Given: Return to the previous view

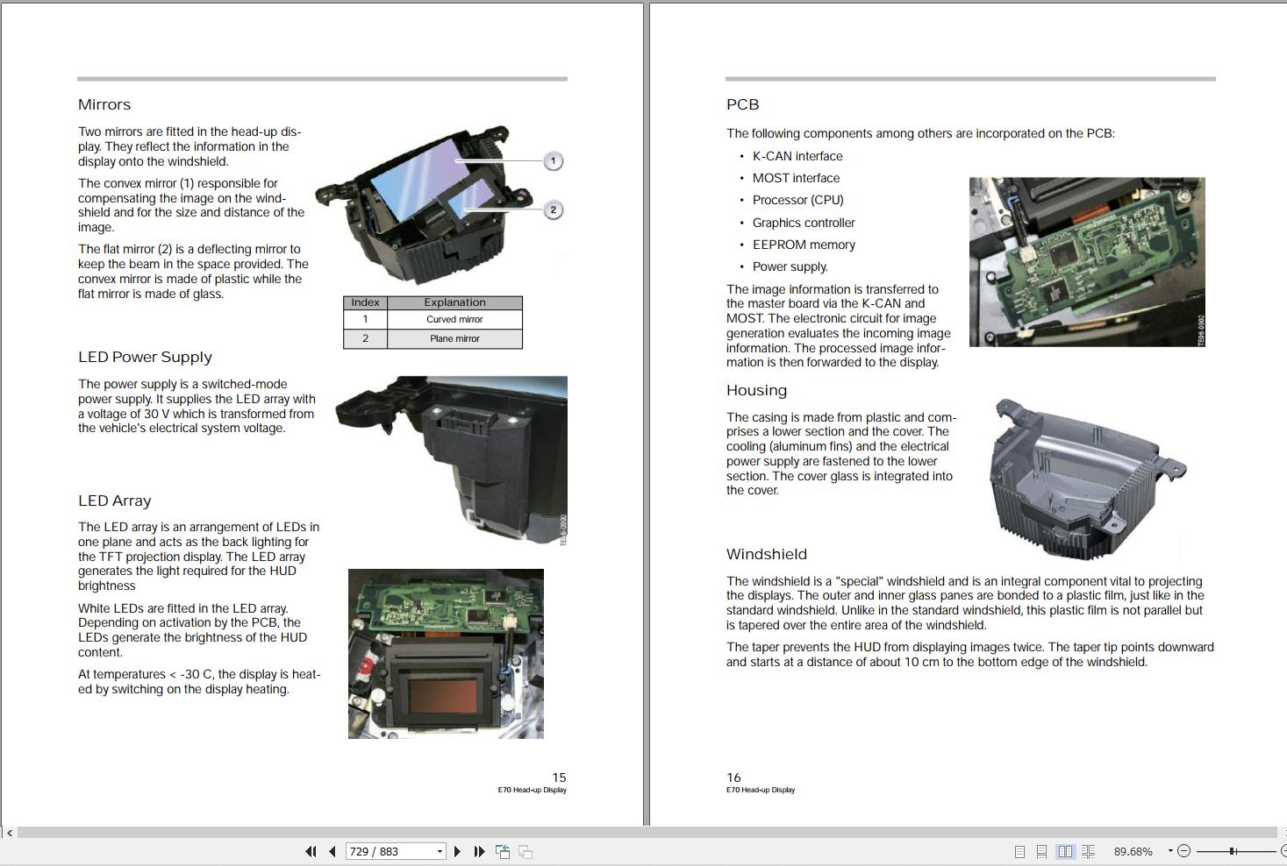Looking at the screenshot, I should (x=502, y=851).
